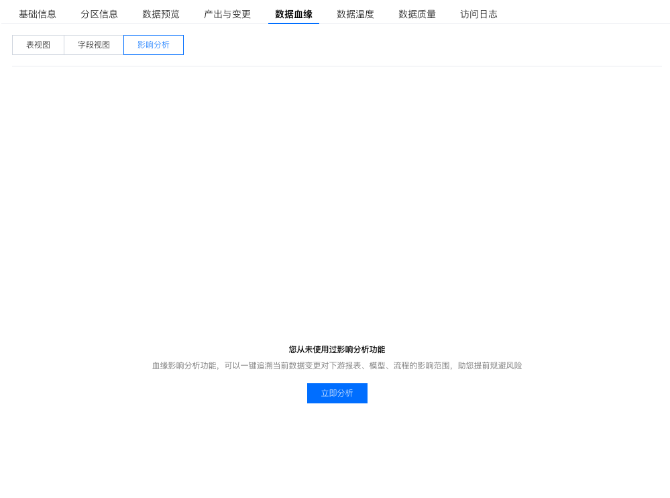Return to 基础信息 from the tab bar
The width and height of the screenshot is (670, 498).
(38, 13)
